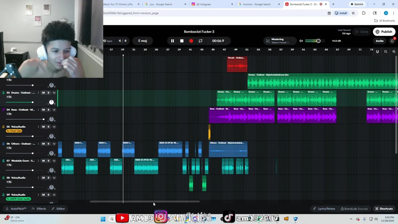Mute track 04 Bass - Outkast
Image resolution: width=398 pixels, height=224 pixels.
(43, 110)
